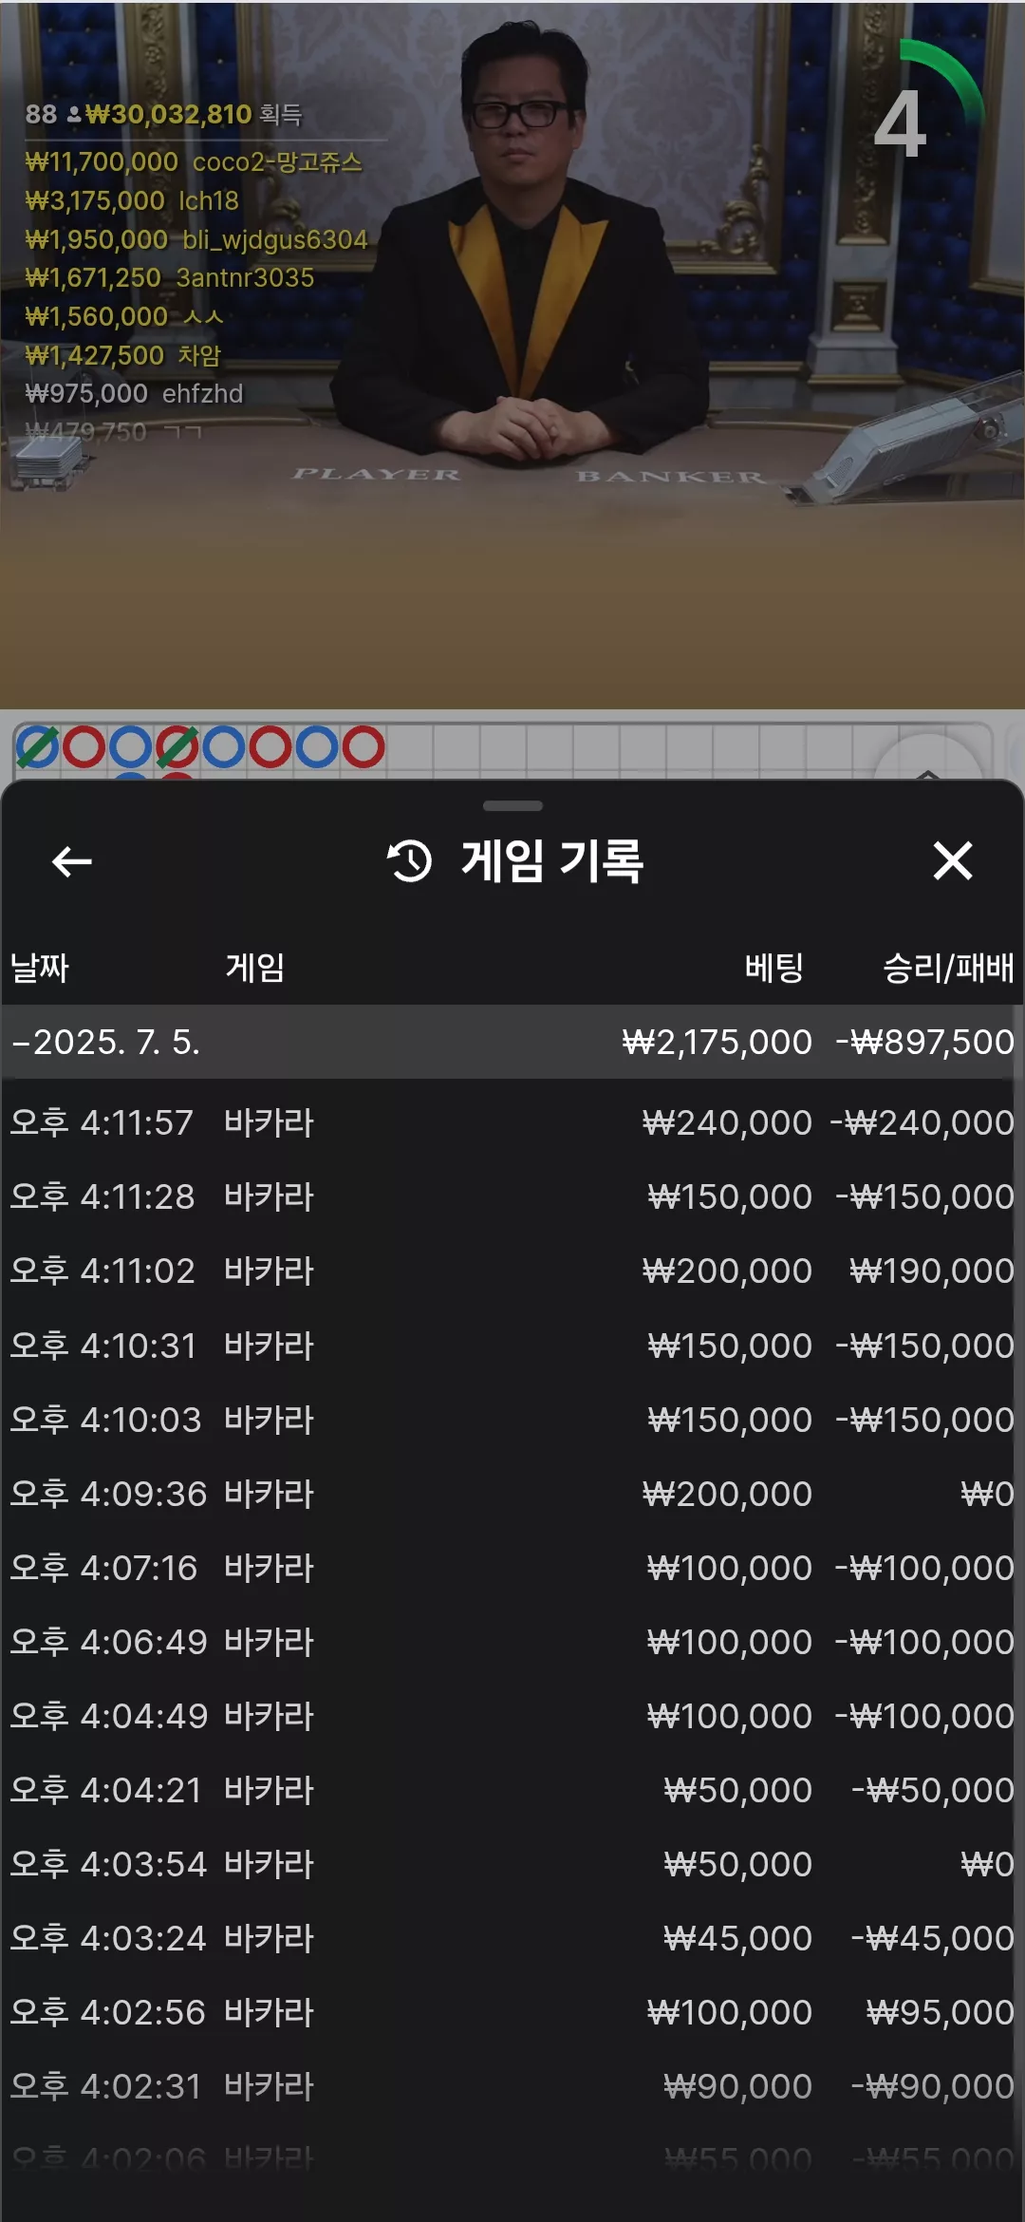Click the 게임 column header

(x=255, y=968)
